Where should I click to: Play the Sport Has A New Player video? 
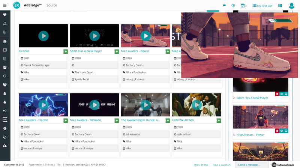pyautogui.click(x=94, y=36)
